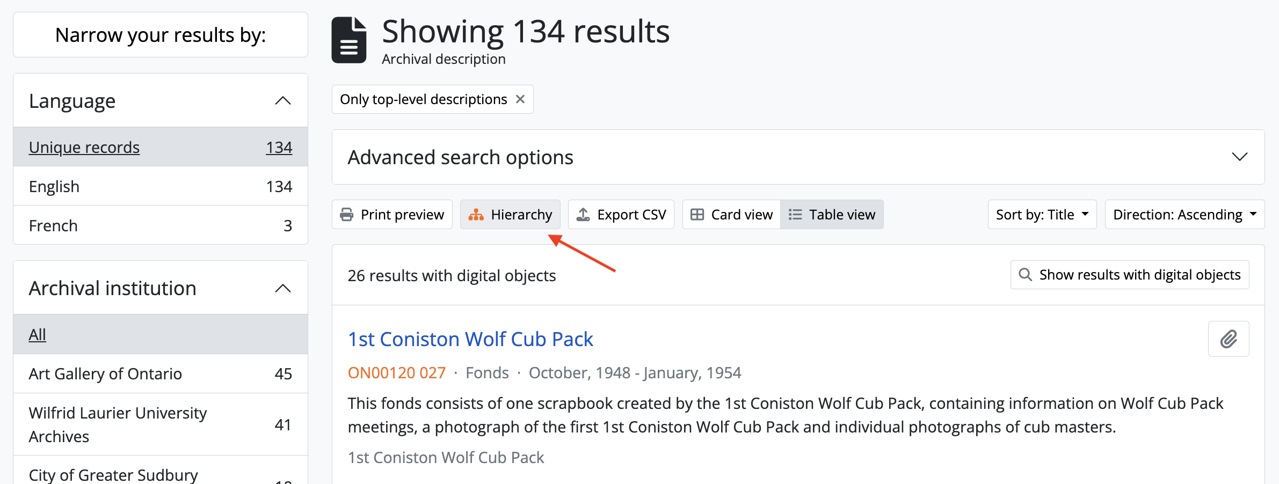This screenshot has height=484, width=1279.
Task: Open the Sort by Title dropdown
Action: pos(1042,215)
